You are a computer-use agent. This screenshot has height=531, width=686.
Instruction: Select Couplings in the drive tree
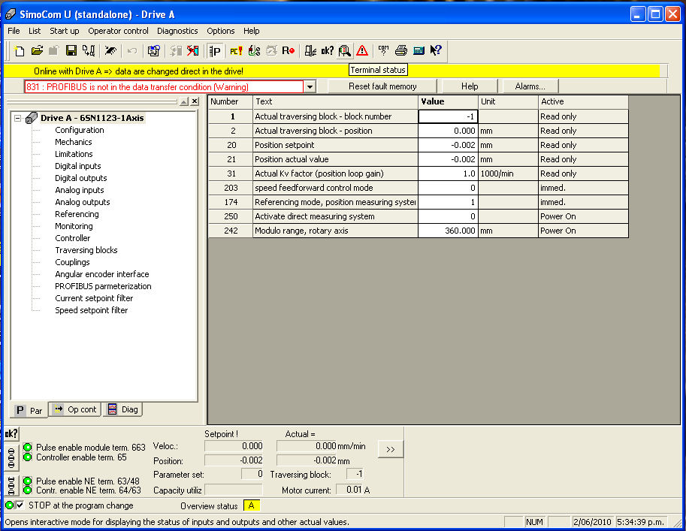(x=73, y=262)
